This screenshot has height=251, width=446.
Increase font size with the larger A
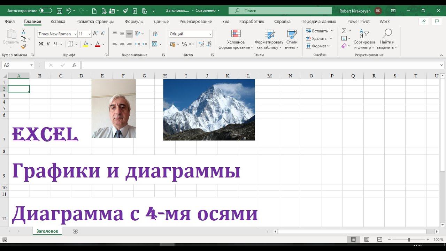pyautogui.click(x=95, y=34)
